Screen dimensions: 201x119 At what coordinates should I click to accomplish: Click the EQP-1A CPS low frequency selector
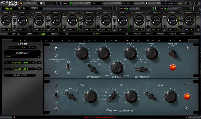coord(92,69)
